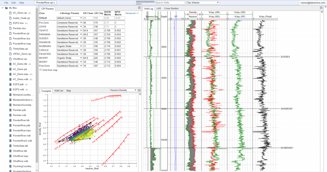The width and height of the screenshot is (327, 172).
Task: Click the PowderRiver.tops database icon
Action: click(x=11, y=131)
